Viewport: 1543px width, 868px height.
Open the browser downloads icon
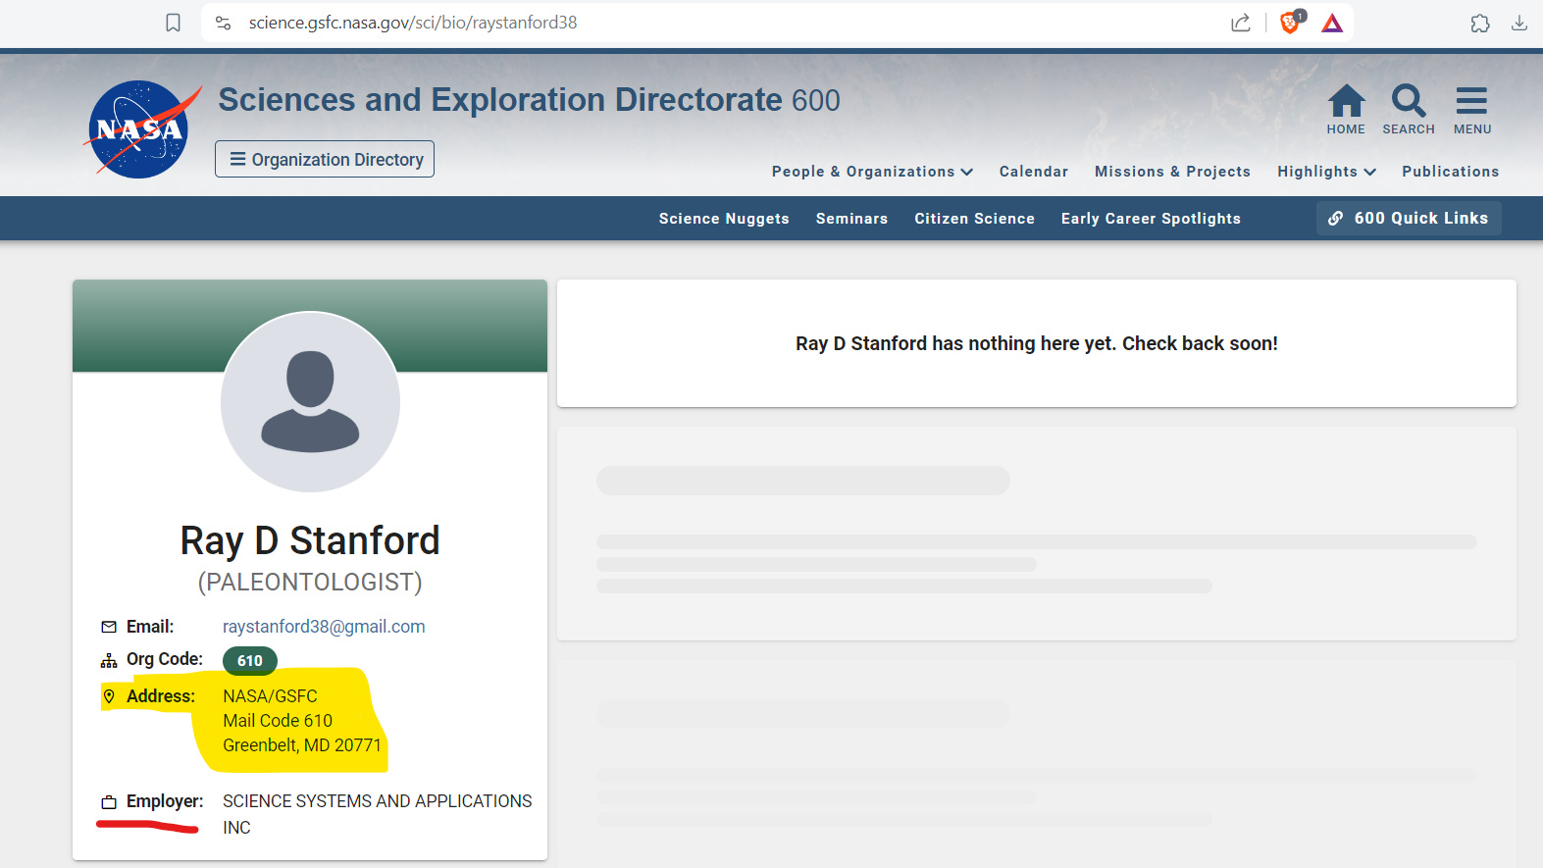(1519, 23)
